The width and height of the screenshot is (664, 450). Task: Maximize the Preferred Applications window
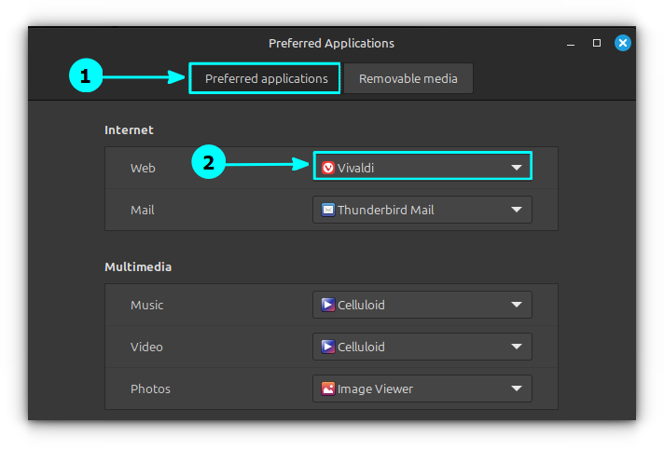click(597, 43)
